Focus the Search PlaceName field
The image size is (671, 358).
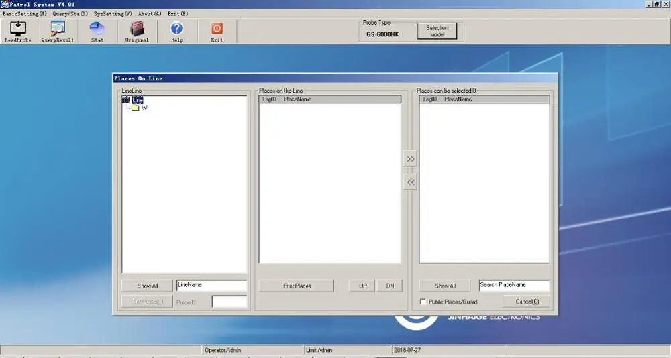pyautogui.click(x=513, y=286)
